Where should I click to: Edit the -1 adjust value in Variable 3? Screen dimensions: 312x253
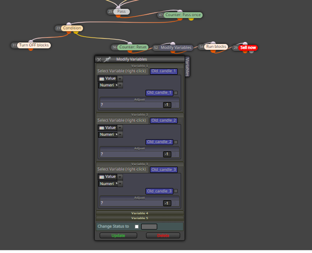(x=167, y=203)
